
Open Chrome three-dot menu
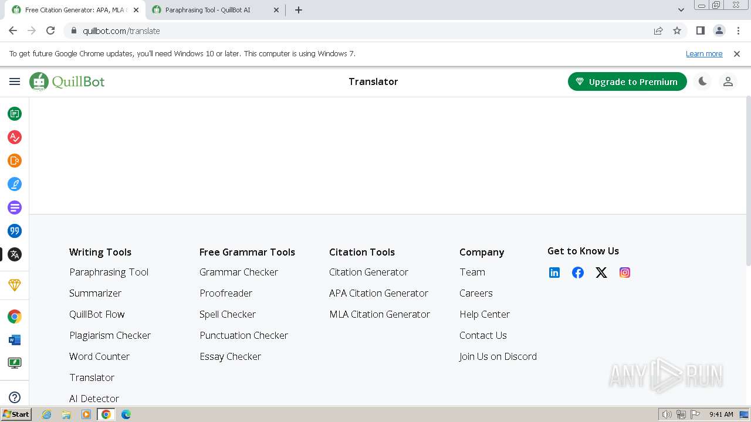coord(738,30)
